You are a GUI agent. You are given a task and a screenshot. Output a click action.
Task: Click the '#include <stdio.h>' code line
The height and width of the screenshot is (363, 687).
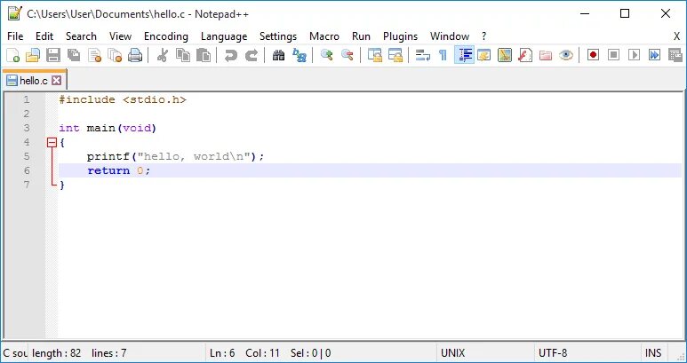pos(124,99)
